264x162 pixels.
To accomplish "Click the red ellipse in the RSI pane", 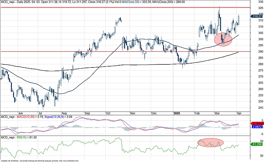I will [210, 143].
